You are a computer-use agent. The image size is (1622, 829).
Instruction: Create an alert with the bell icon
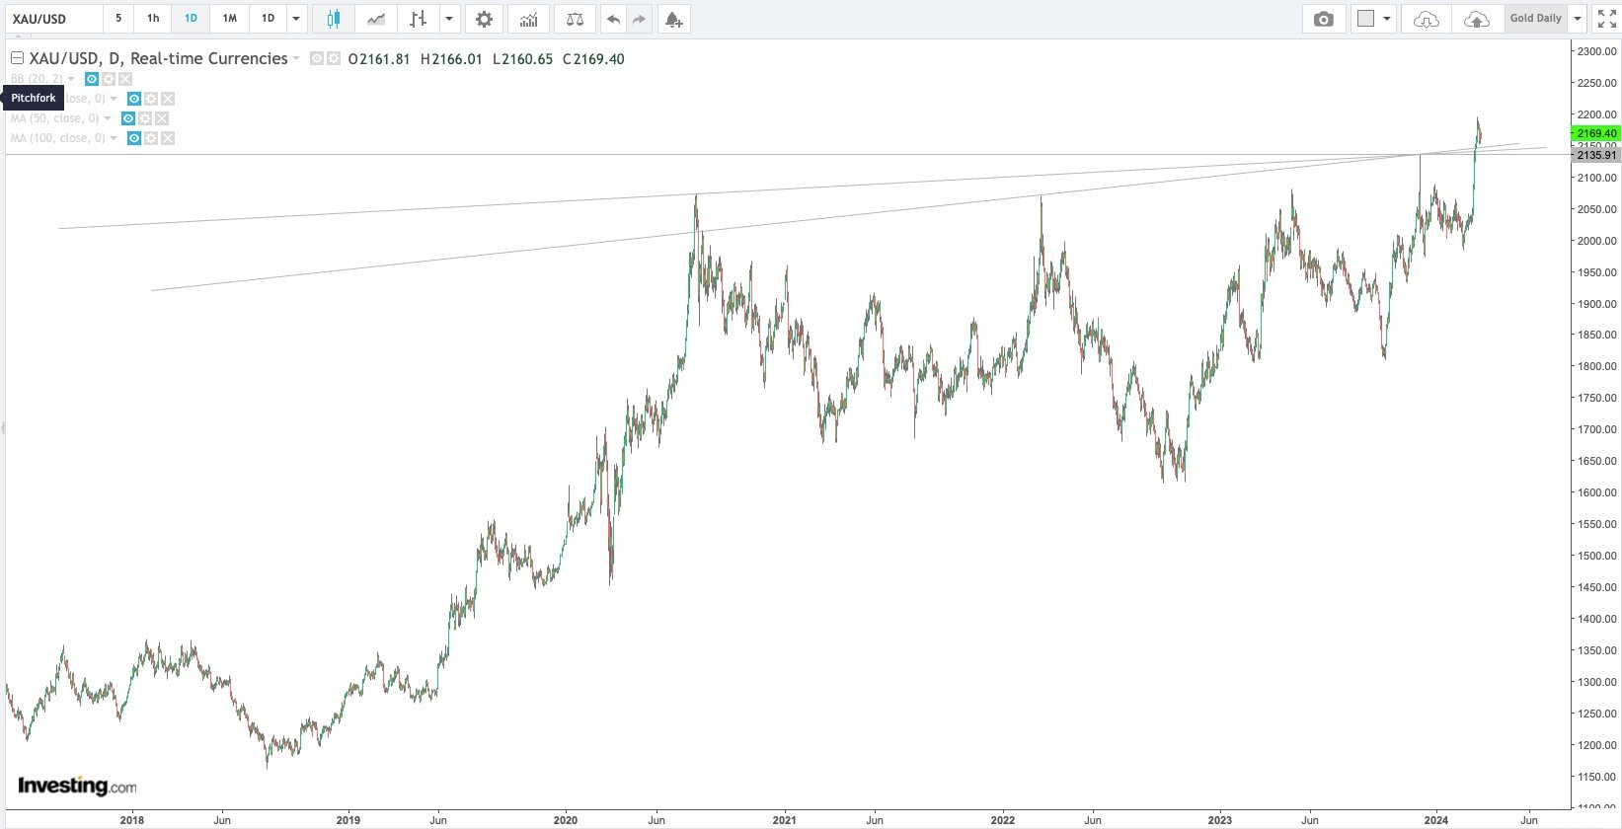[673, 19]
